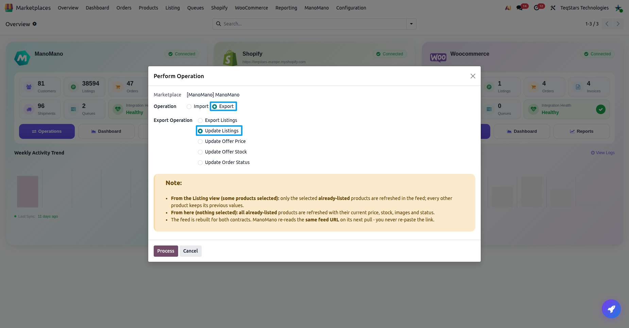629x328 pixels.
Task: Open the chat messages icon
Action: click(519, 8)
